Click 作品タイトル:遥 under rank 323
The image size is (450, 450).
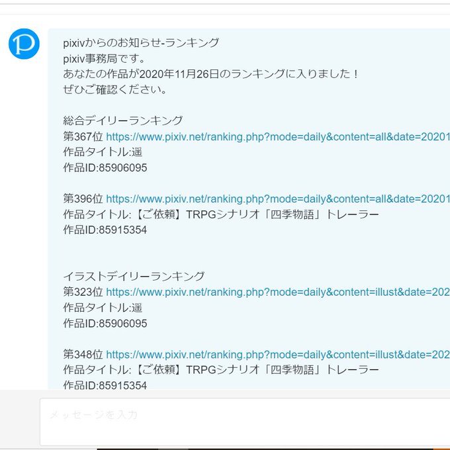click(103, 308)
